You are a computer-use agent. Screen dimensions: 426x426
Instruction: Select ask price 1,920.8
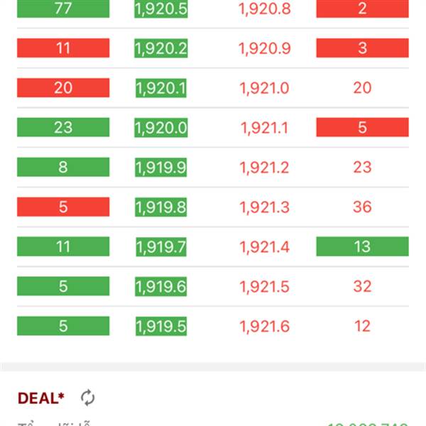(264, 9)
